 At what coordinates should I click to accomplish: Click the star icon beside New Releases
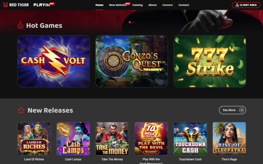click(21, 110)
